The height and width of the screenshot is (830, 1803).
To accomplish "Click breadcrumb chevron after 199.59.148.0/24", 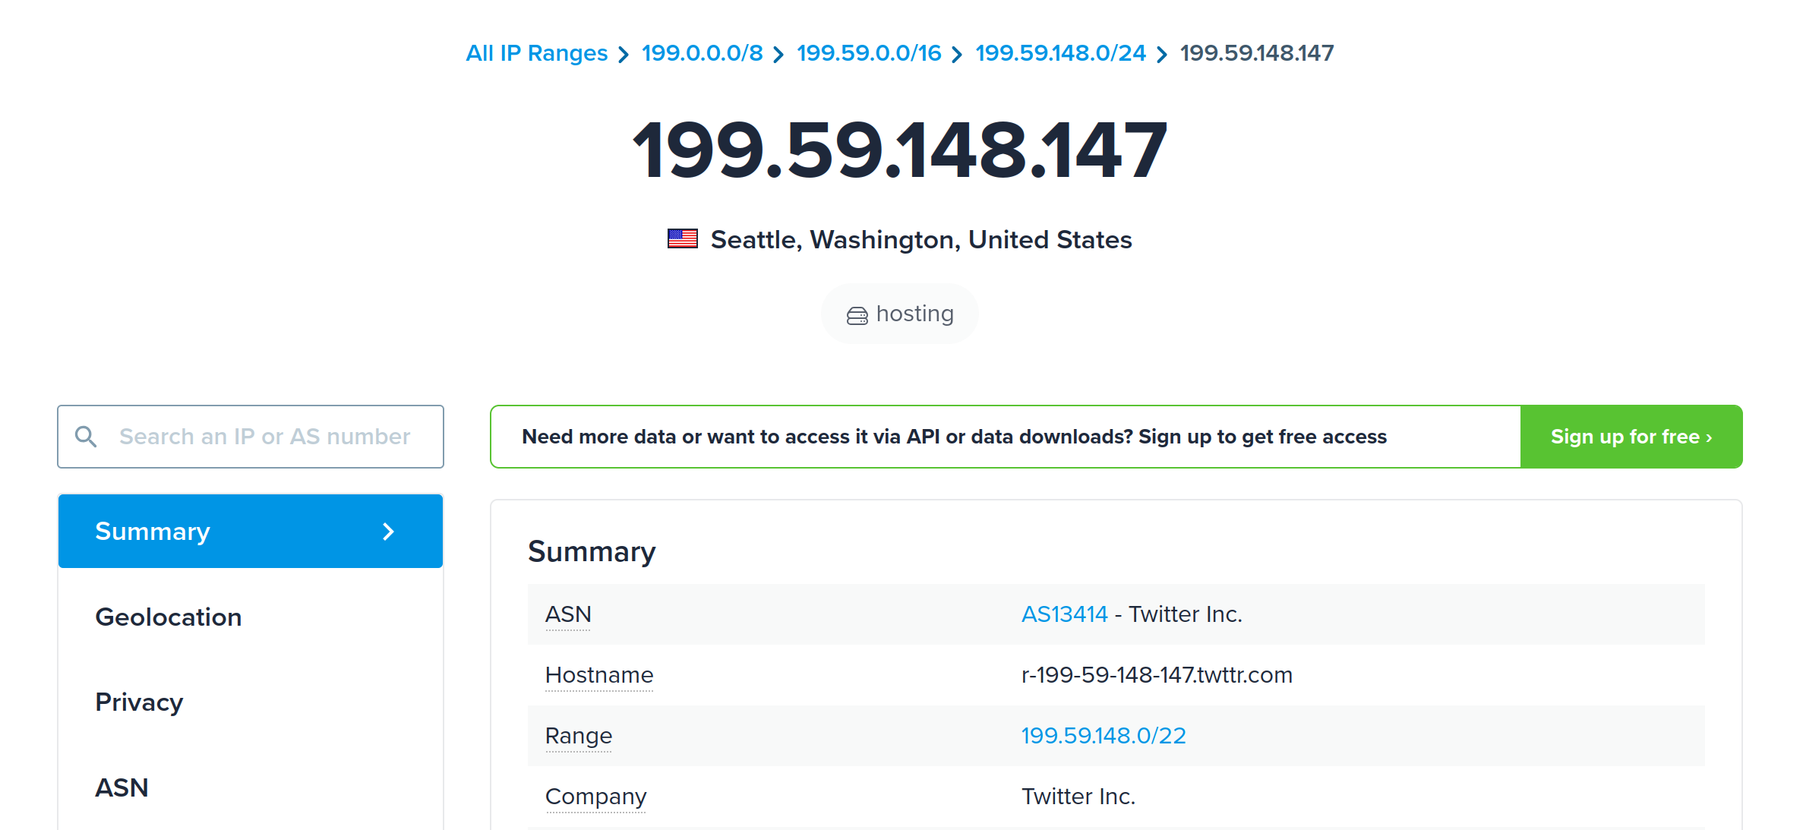I will coord(1162,55).
